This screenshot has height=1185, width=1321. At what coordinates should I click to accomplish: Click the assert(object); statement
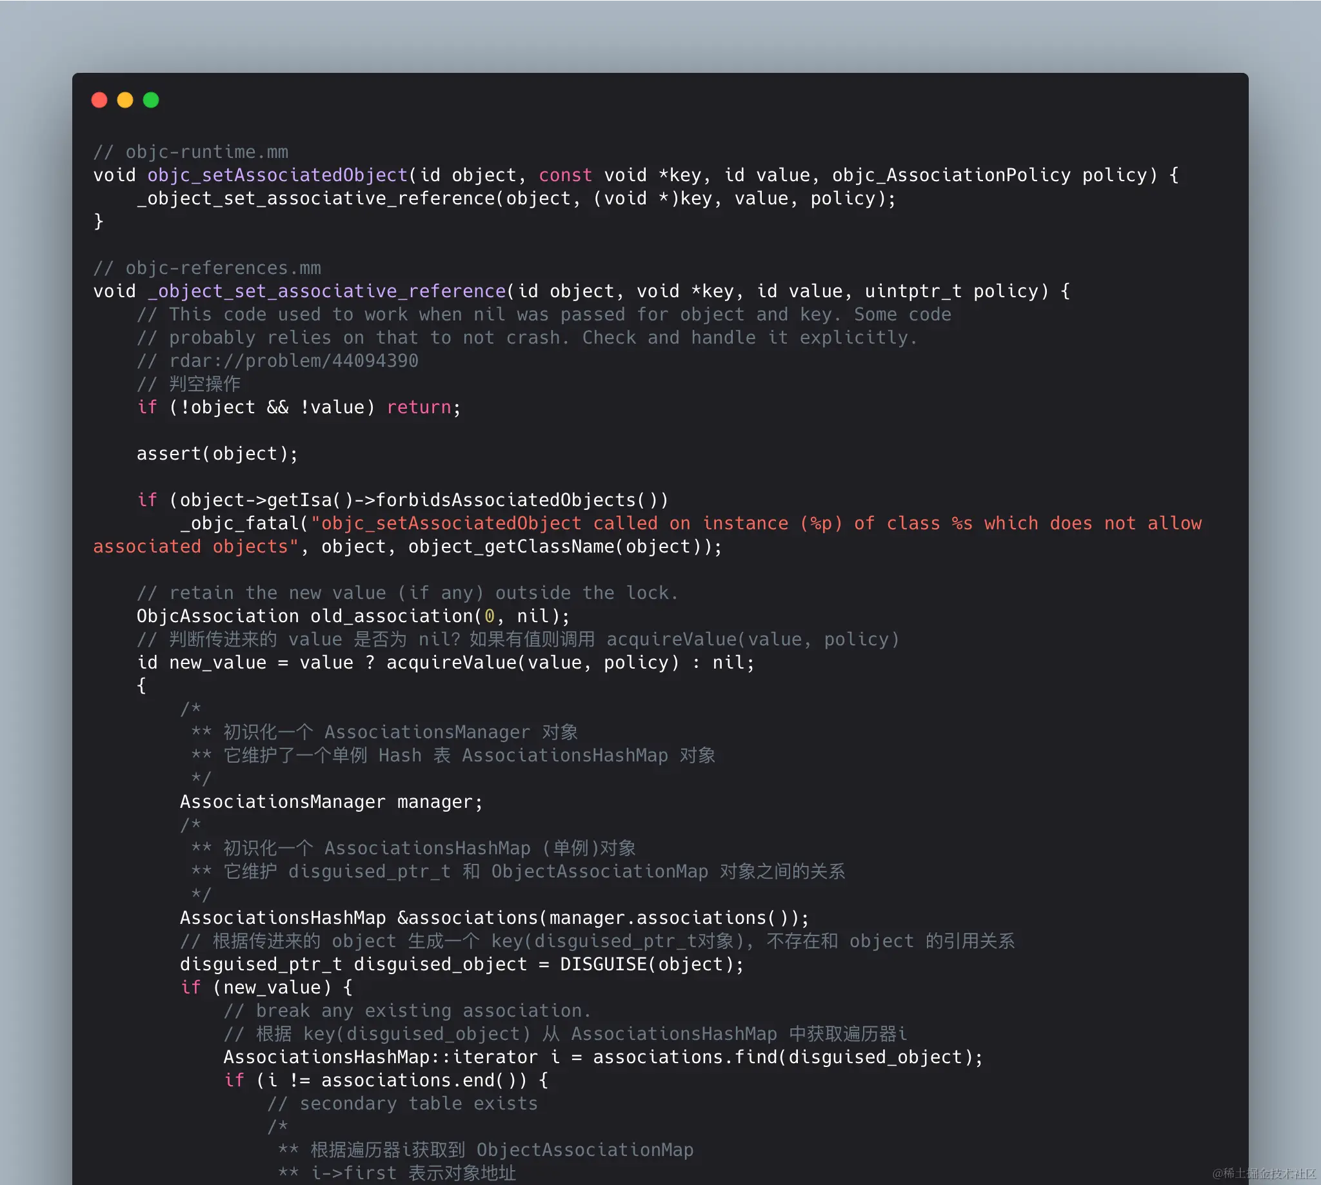(x=217, y=454)
